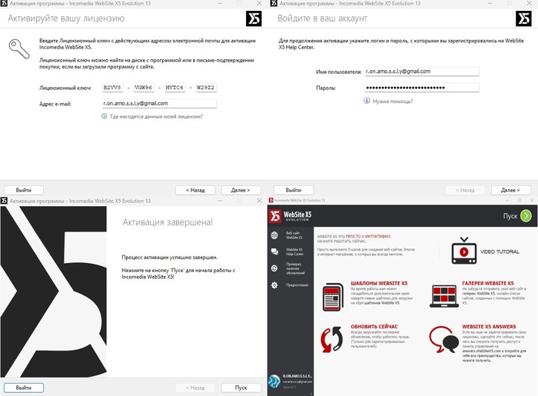Screen dimensions: 538x396
Task: Click the 'Предпочтения' sidebar label
Action: pos(297,285)
